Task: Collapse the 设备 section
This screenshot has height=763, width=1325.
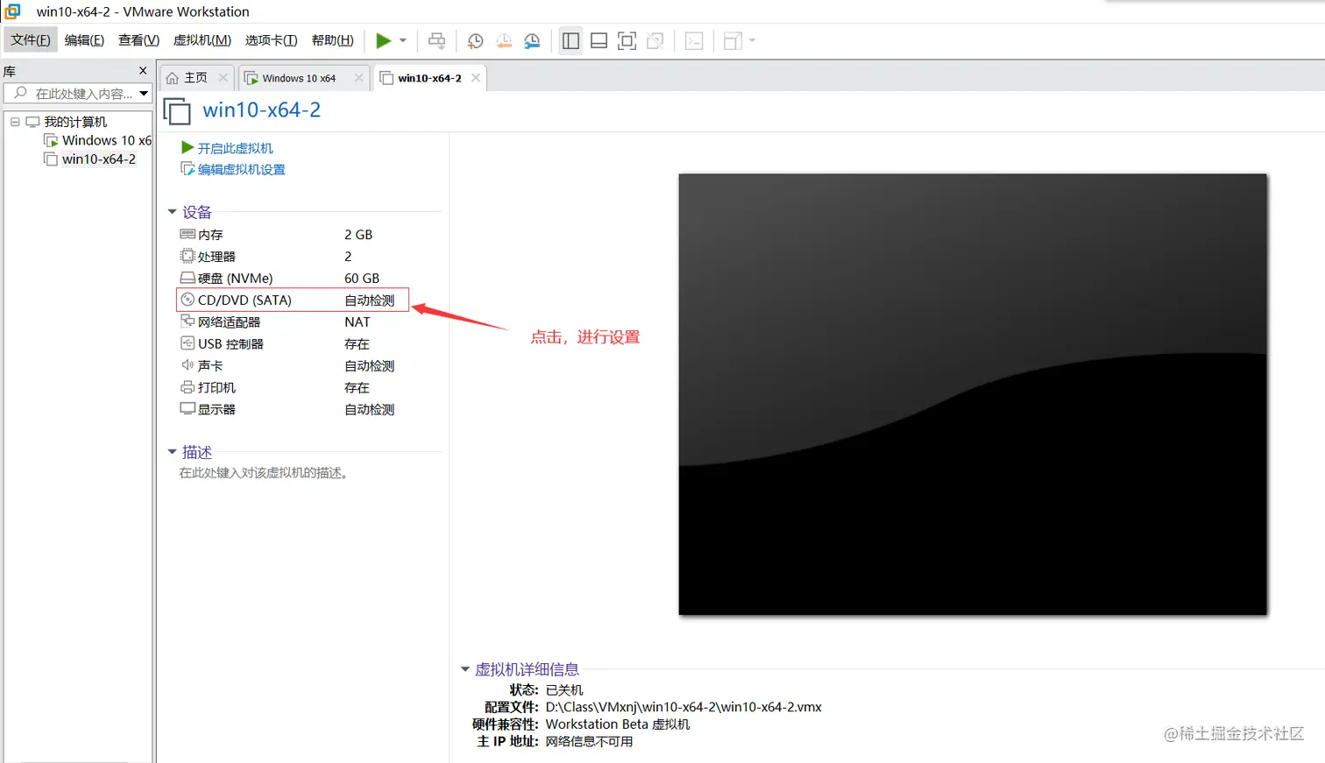Action: point(173,212)
